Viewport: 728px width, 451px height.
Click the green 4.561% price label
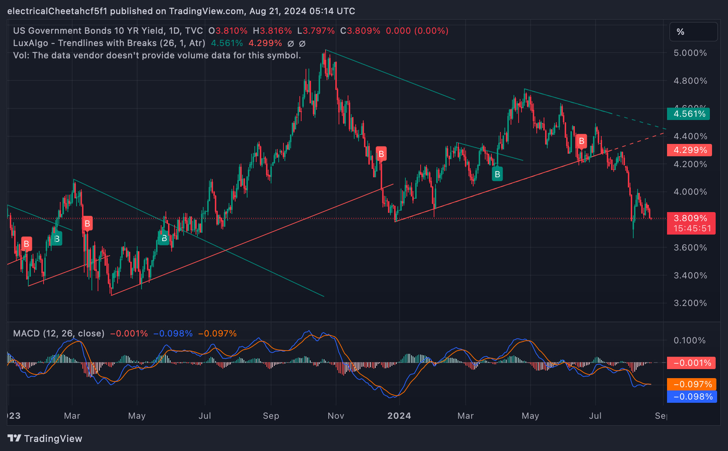[x=689, y=114]
